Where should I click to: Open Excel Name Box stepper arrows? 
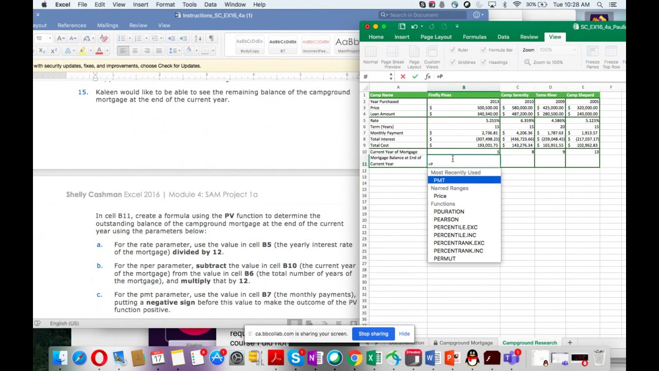point(391,77)
